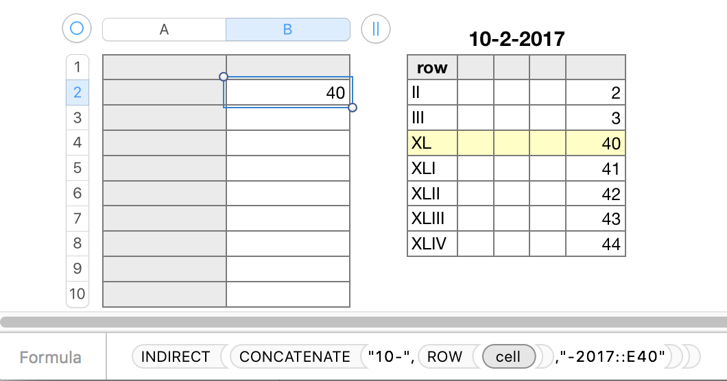Image resolution: width=727 pixels, height=381 pixels.
Task: Select the cell containing value 44
Action: (x=595, y=244)
